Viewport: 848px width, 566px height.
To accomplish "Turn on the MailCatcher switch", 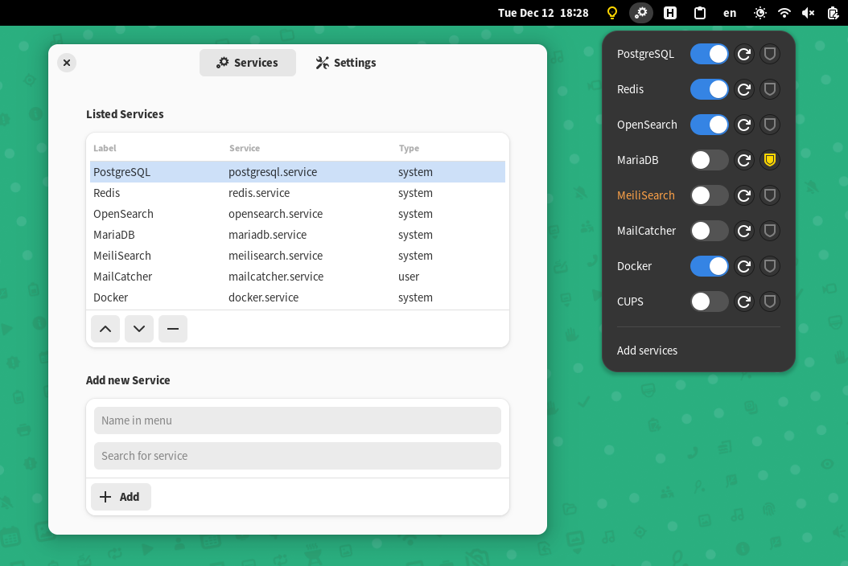I will (x=710, y=231).
